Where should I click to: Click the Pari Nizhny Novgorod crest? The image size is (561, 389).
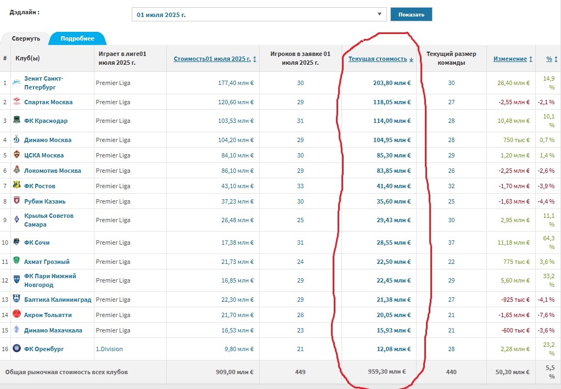16,280
